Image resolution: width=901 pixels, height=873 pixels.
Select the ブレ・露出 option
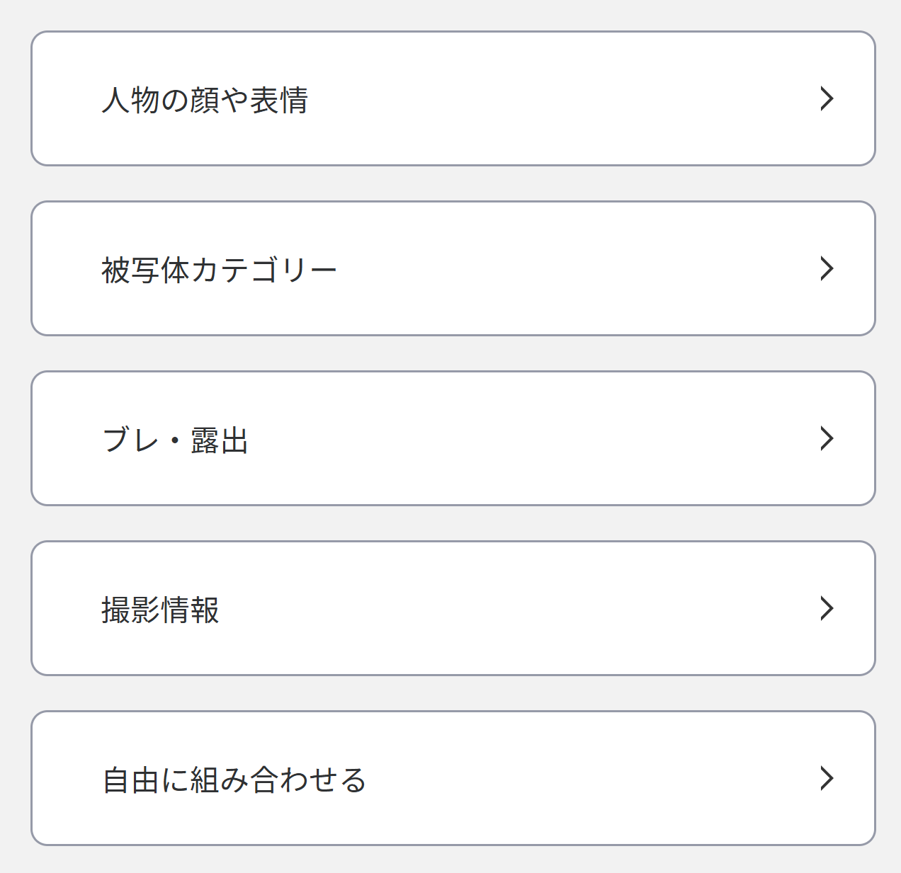453,438
